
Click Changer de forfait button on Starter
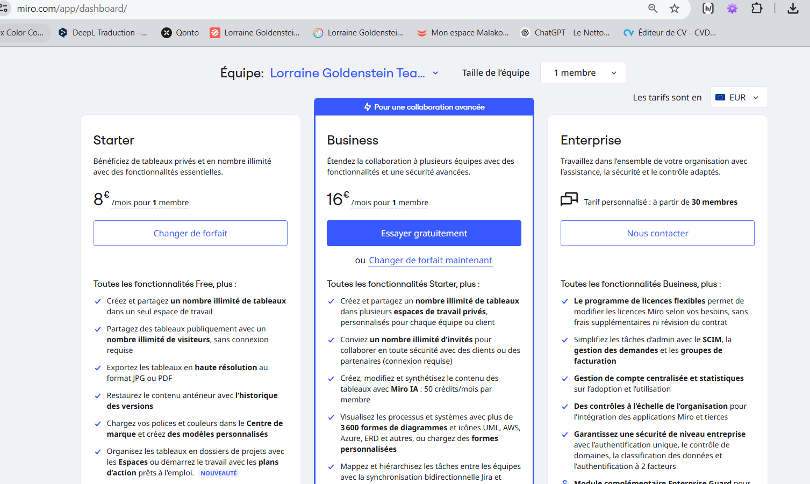tap(190, 233)
